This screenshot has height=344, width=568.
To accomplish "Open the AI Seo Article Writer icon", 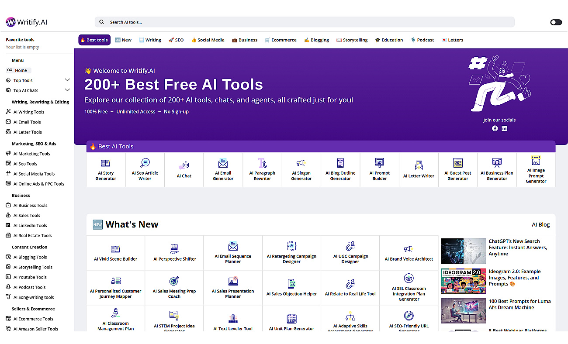I will (x=145, y=163).
